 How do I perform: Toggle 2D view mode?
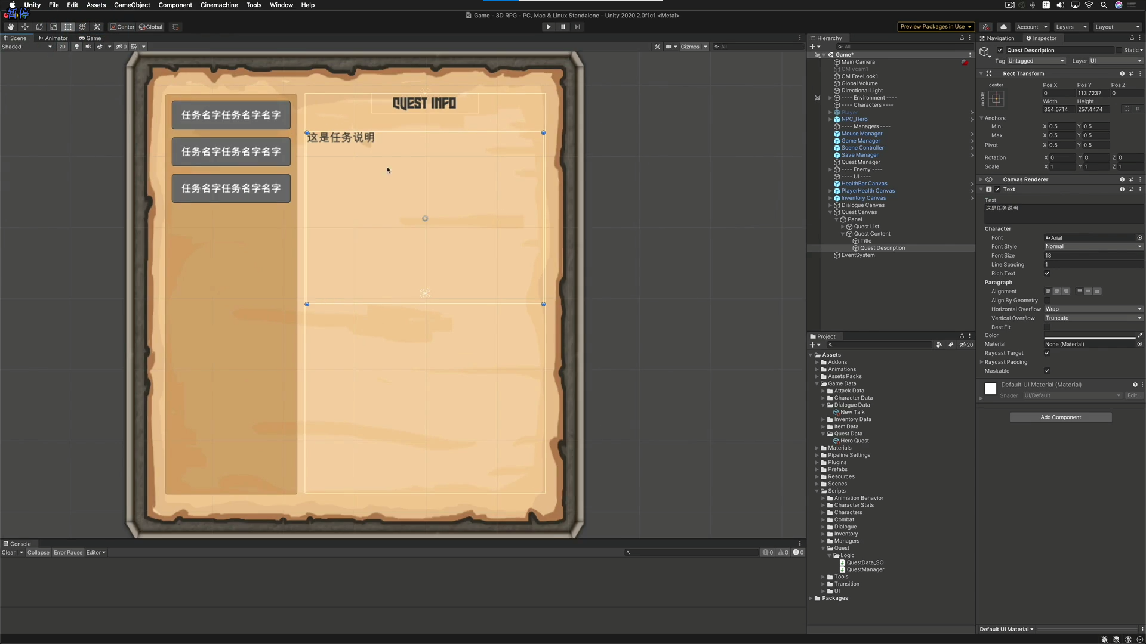(62, 47)
